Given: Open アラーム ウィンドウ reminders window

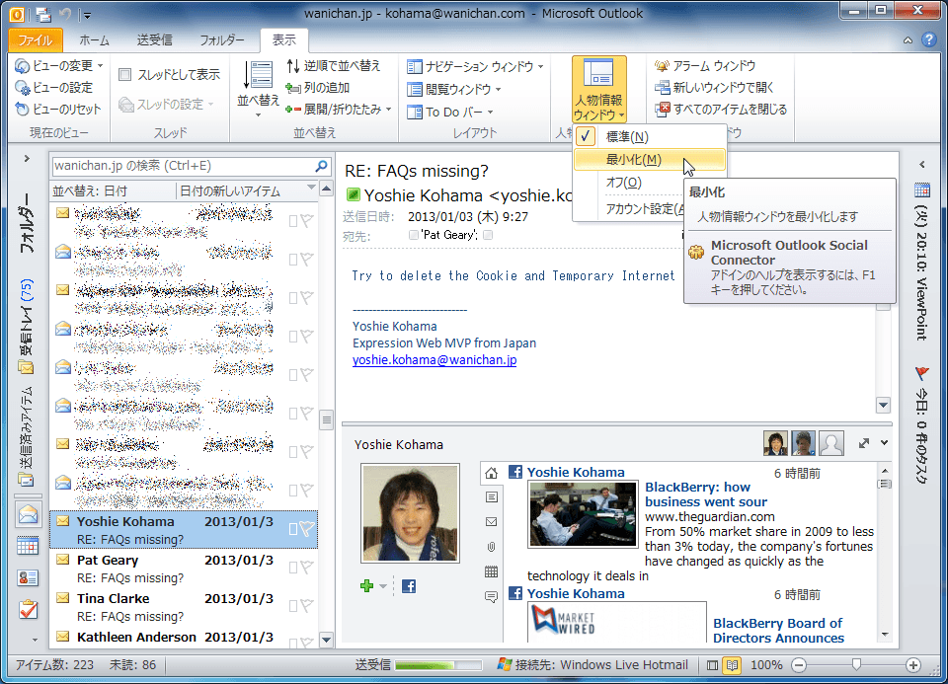Looking at the screenshot, I should (x=705, y=65).
